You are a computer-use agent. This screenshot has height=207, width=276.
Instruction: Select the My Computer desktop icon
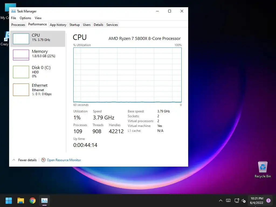click(x=5, y=11)
